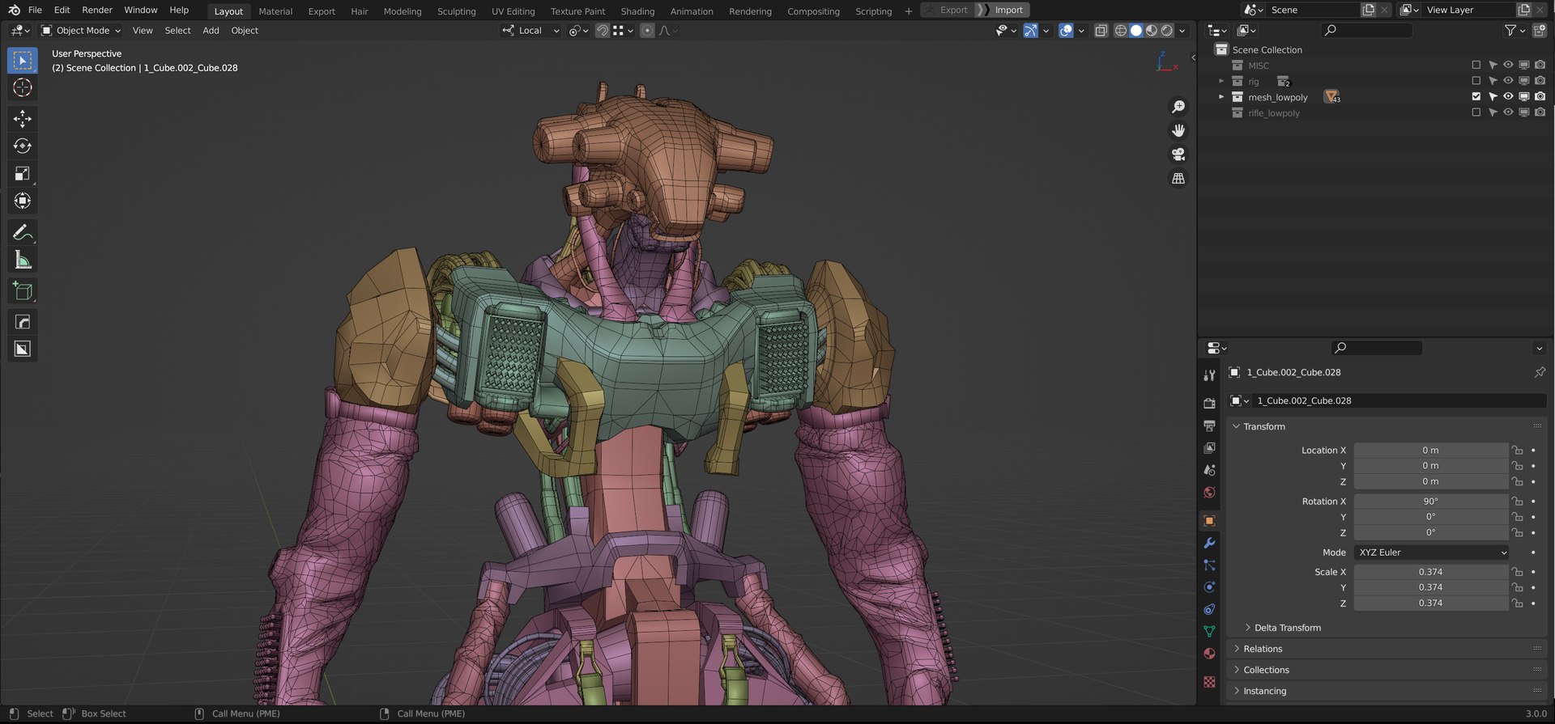The height and width of the screenshot is (724, 1555).
Task: Toggle X-ray view
Action: pos(1101,31)
